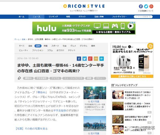
Task: Open the ホーム navigation tab
Action: (x=21, y=17)
